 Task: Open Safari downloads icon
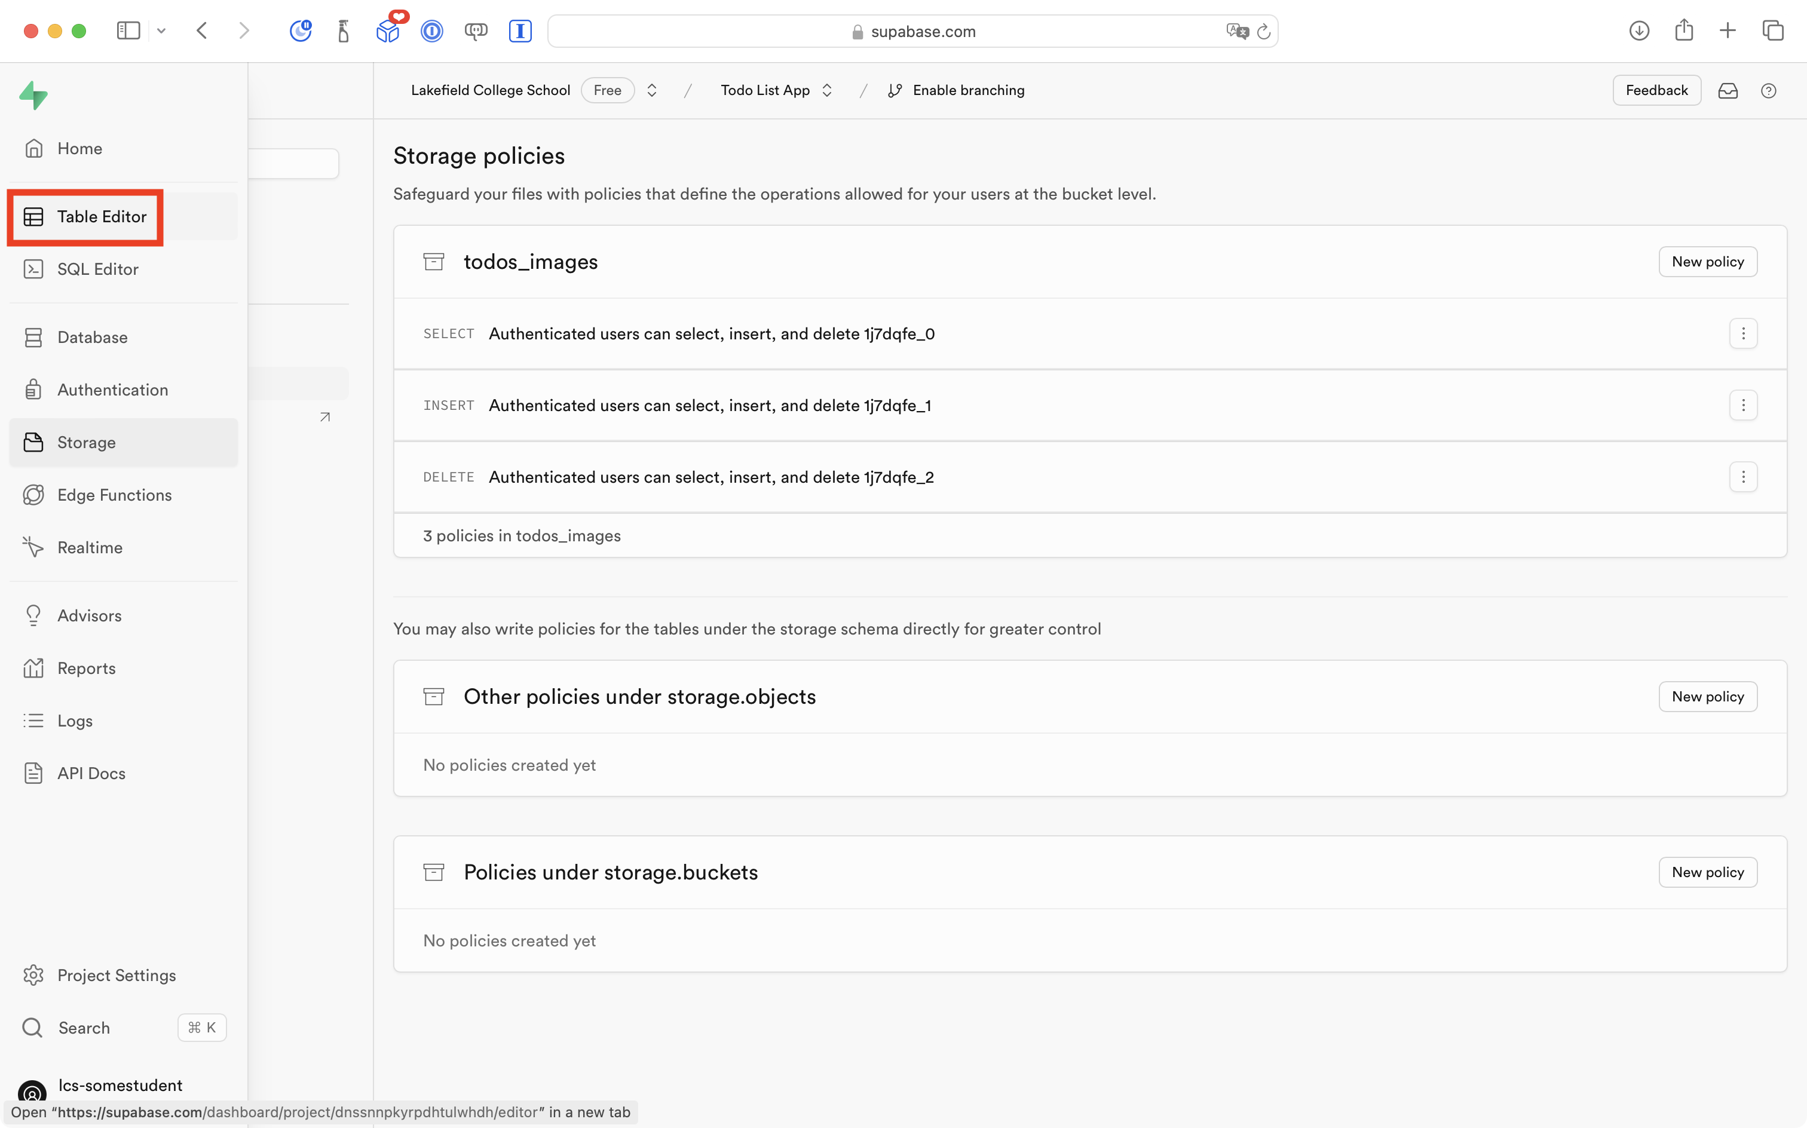(x=1638, y=30)
